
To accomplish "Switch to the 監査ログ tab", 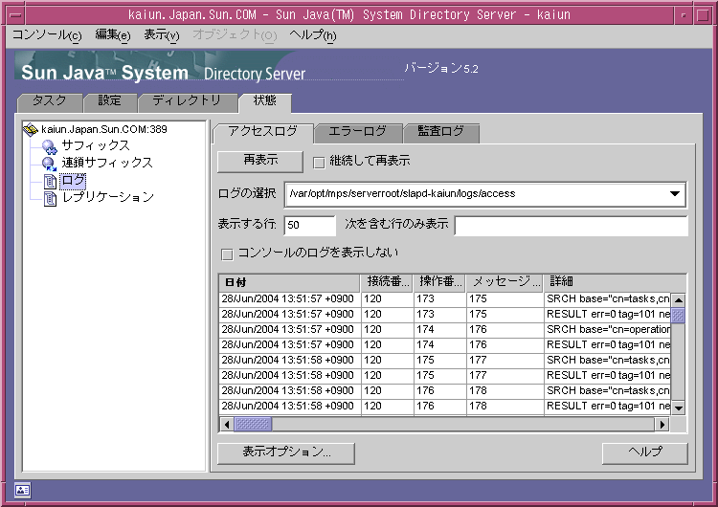I will click(x=440, y=133).
